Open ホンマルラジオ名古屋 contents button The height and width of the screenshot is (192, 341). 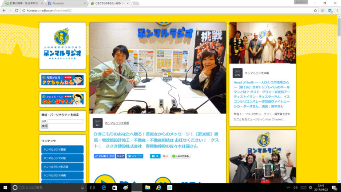click(63, 167)
